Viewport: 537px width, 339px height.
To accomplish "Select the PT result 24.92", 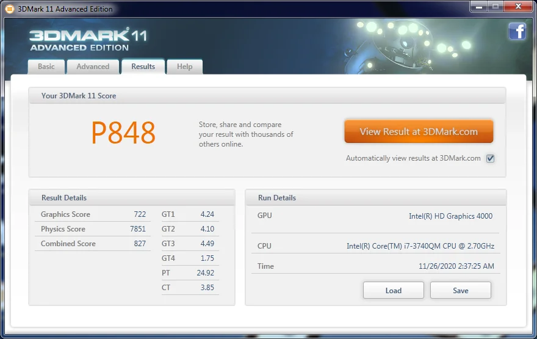I will coord(206,273).
